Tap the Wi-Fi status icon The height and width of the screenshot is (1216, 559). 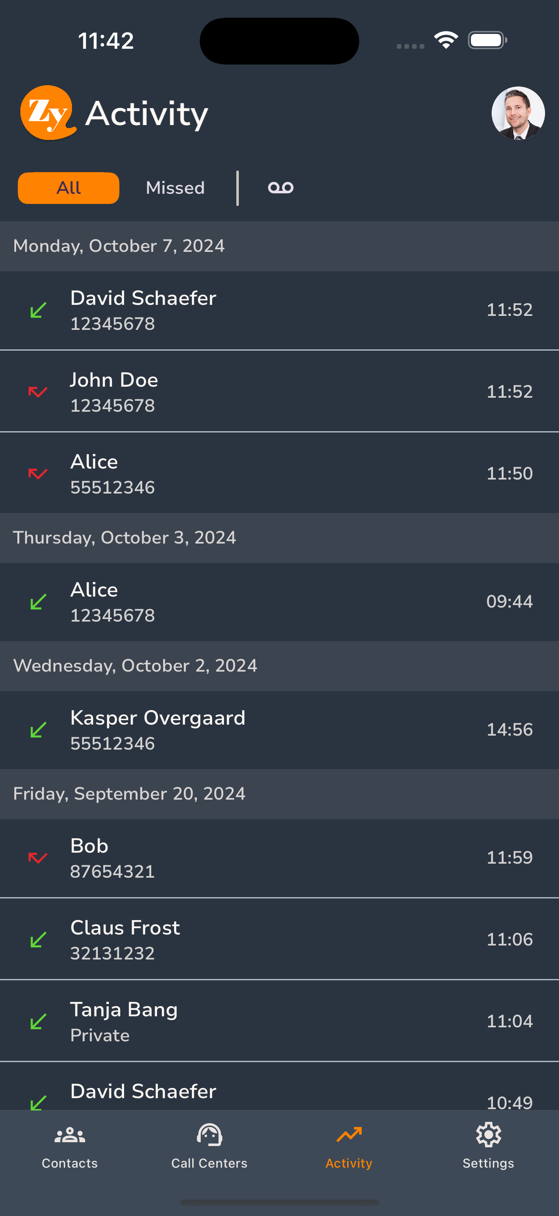[446, 40]
